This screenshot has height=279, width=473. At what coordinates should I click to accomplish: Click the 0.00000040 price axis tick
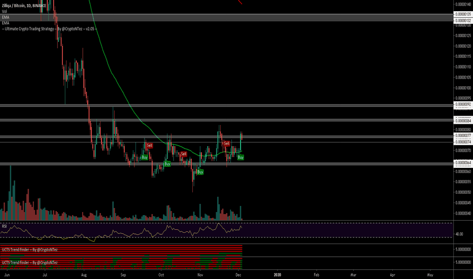coord(463,214)
